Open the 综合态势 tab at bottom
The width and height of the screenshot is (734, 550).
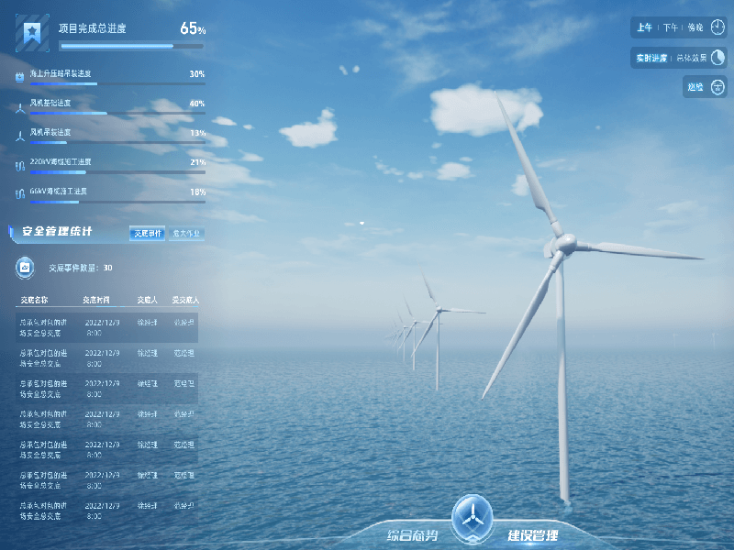pyautogui.click(x=413, y=535)
